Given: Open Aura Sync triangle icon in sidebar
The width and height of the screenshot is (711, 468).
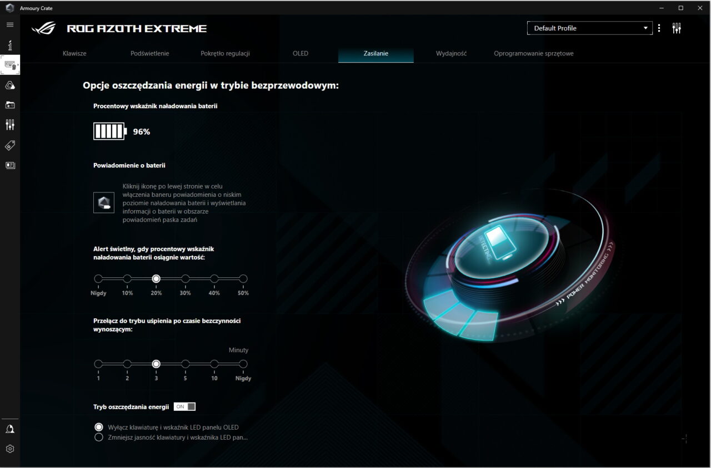Looking at the screenshot, I should pyautogui.click(x=10, y=85).
